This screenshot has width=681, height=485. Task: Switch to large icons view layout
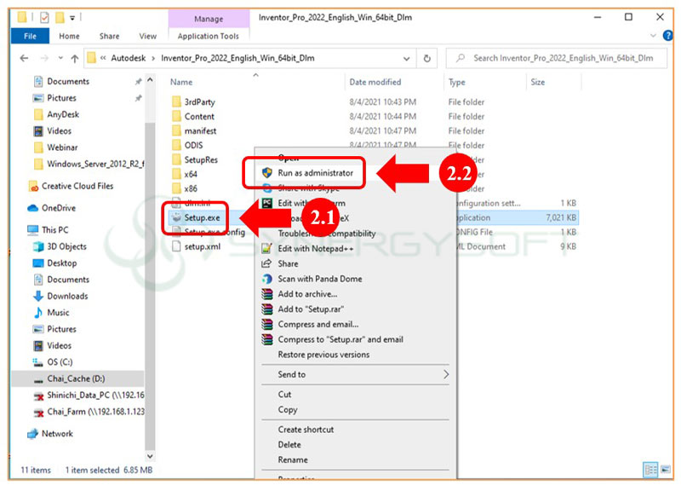coord(667,470)
